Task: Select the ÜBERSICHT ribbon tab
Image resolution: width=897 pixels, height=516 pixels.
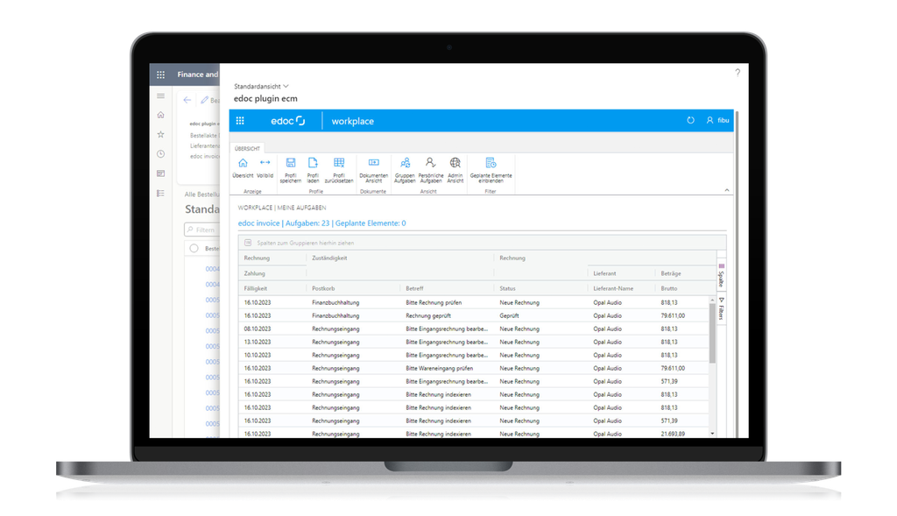Action: point(247,148)
